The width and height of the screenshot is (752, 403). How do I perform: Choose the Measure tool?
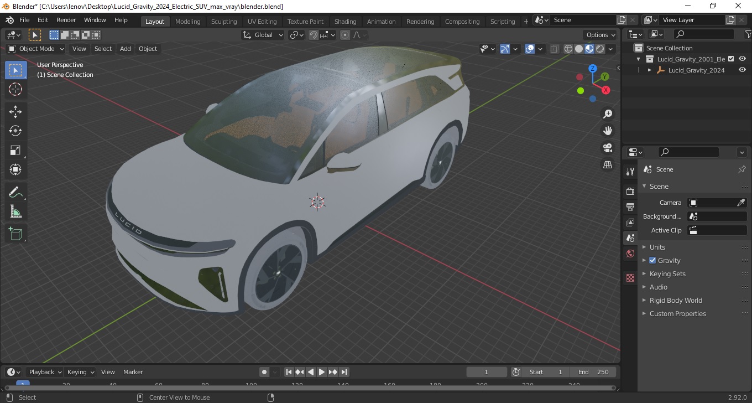[15, 211]
